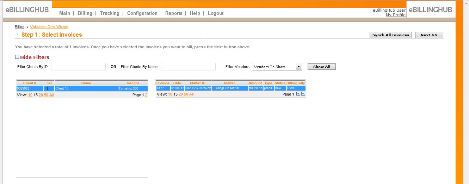The height and width of the screenshot is (184, 469).
Task: Select the Client 10 name cell
Action: tap(86, 88)
